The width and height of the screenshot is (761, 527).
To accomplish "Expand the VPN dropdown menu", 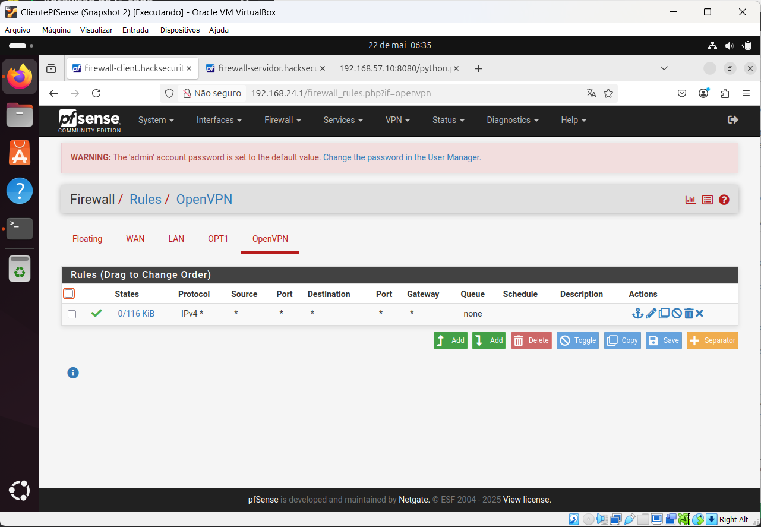I will click(x=397, y=120).
